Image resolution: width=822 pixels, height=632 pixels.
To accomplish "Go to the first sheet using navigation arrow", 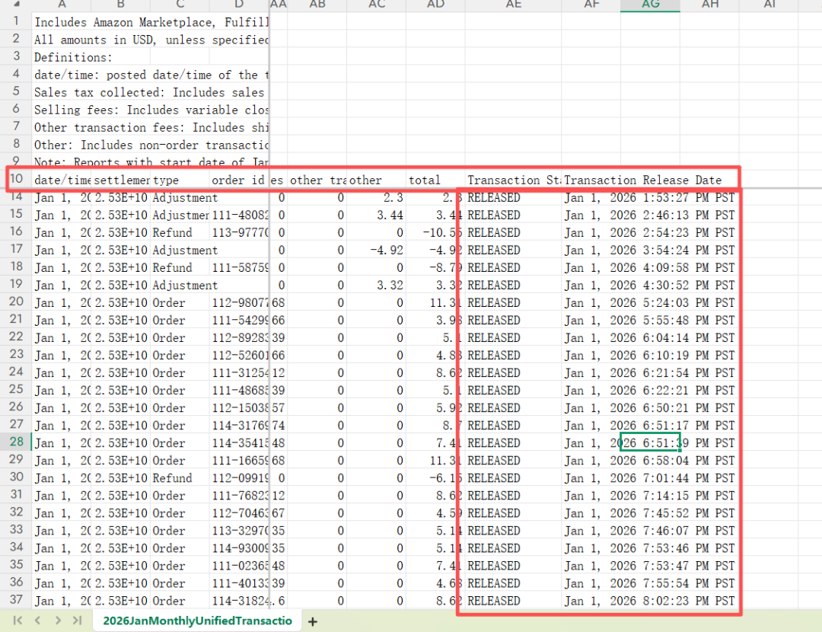I will tap(18, 621).
